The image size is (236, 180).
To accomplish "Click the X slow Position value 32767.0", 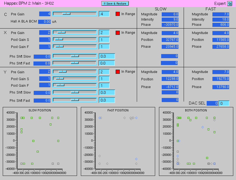I will [170, 40].
